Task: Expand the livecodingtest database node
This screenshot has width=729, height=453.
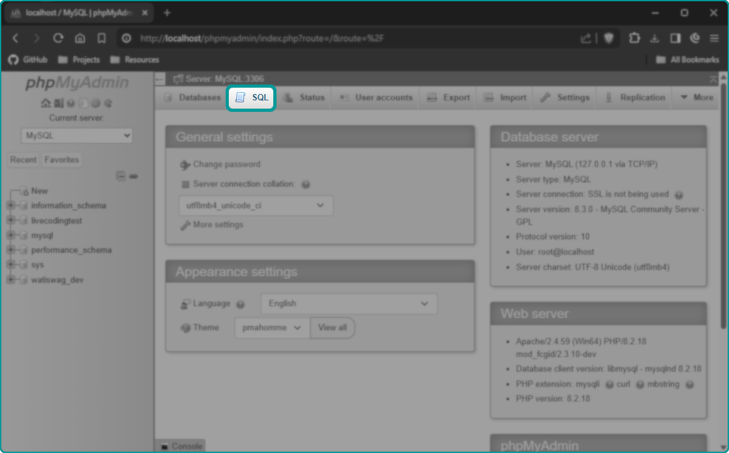Action: pyautogui.click(x=11, y=220)
